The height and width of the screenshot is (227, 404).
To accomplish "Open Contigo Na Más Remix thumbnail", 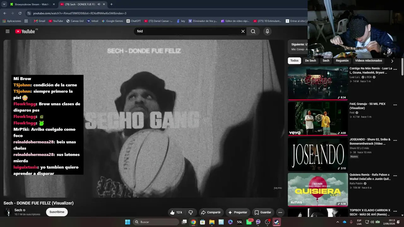I will (x=318, y=83).
